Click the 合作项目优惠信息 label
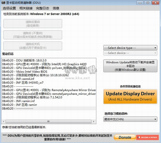This screenshot has width=161, height=143. tap(130, 86)
